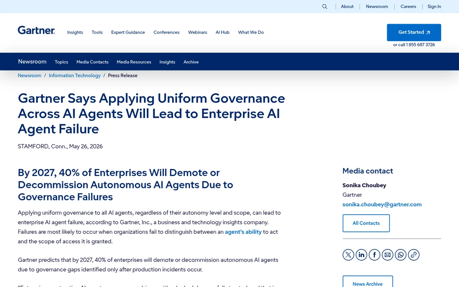Viewport: 459px width, 287px height.
Task: Open About in top bar
Action: pyautogui.click(x=347, y=7)
